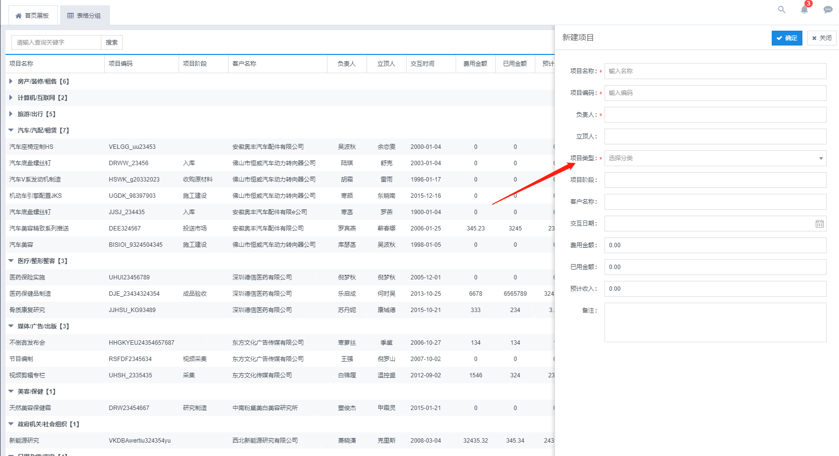Screen dimensions: 839x456
Task: Click the code DEE324567
Action: pyautogui.click(x=125, y=228)
